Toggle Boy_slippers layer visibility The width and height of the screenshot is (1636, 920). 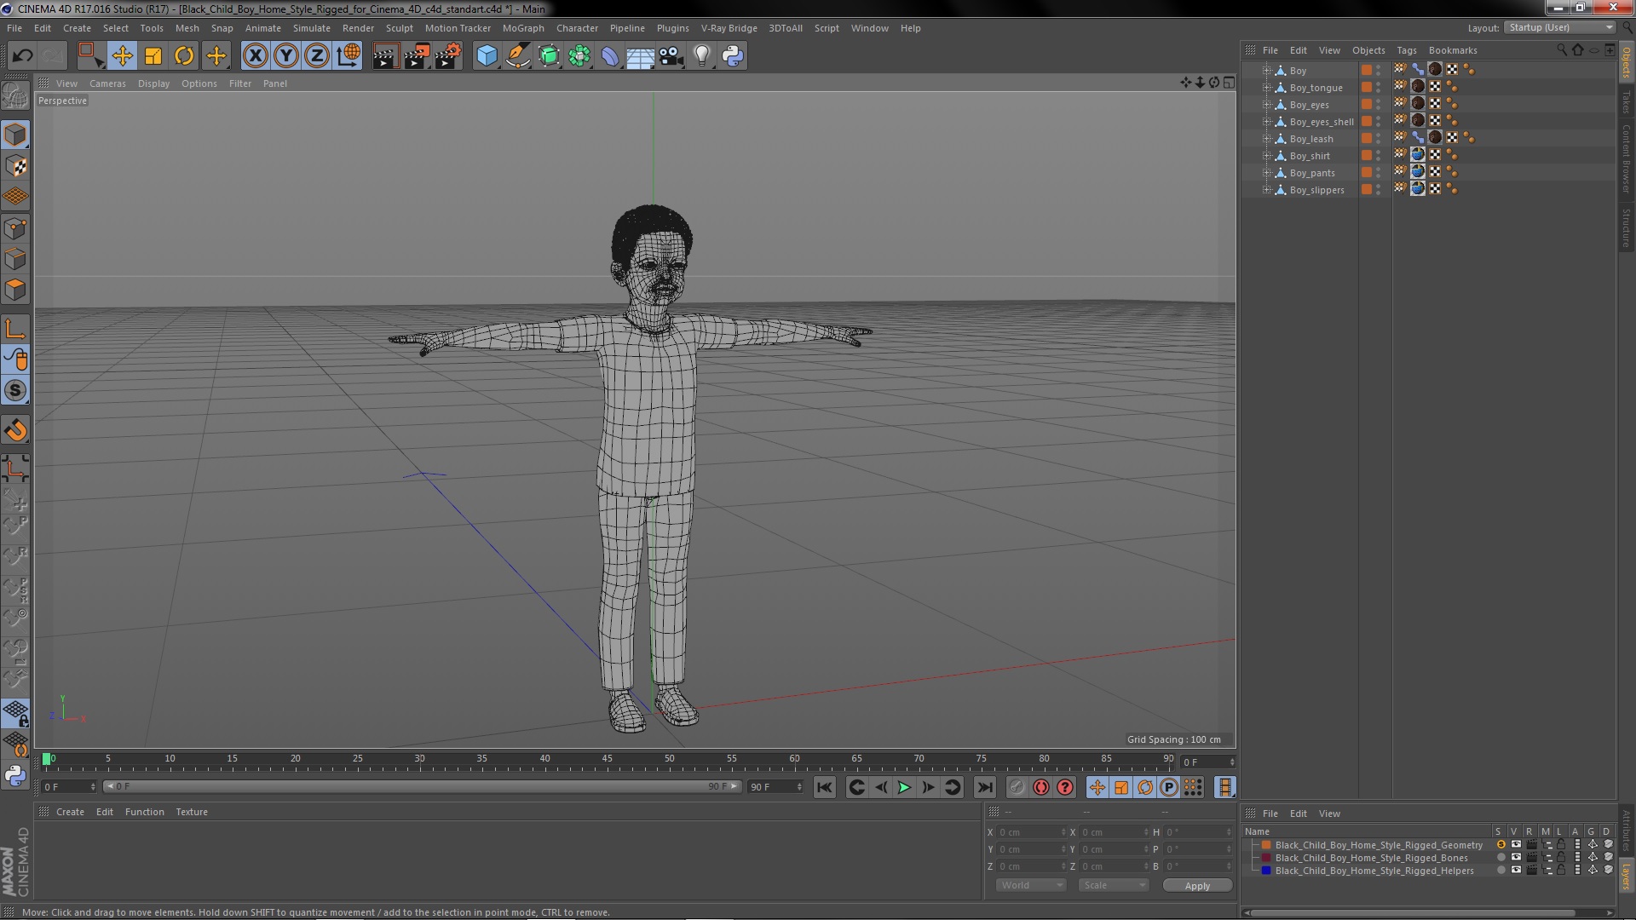[1378, 186]
